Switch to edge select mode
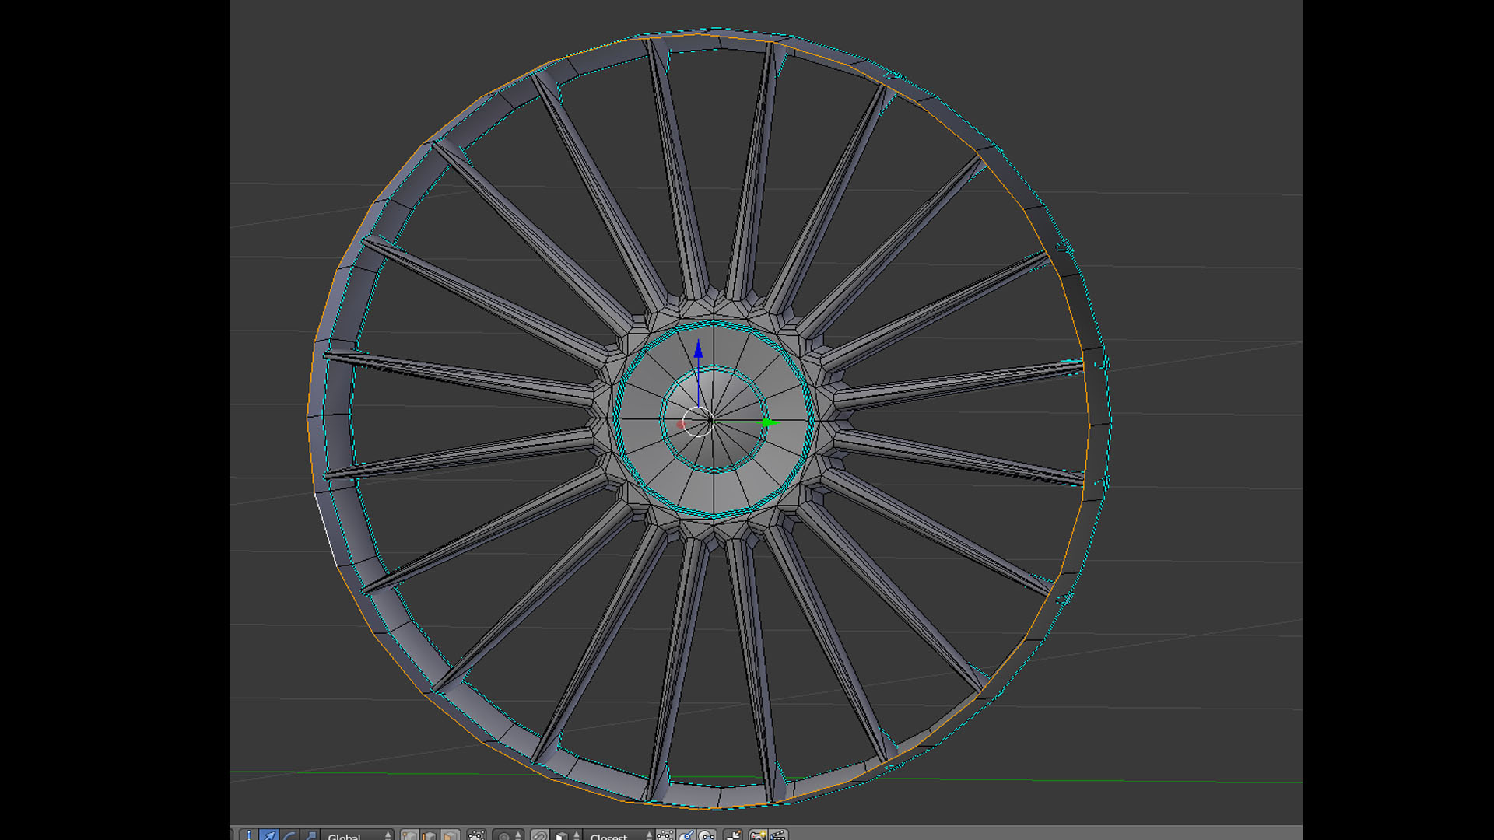Viewport: 1494px width, 840px height. pyautogui.click(x=430, y=835)
